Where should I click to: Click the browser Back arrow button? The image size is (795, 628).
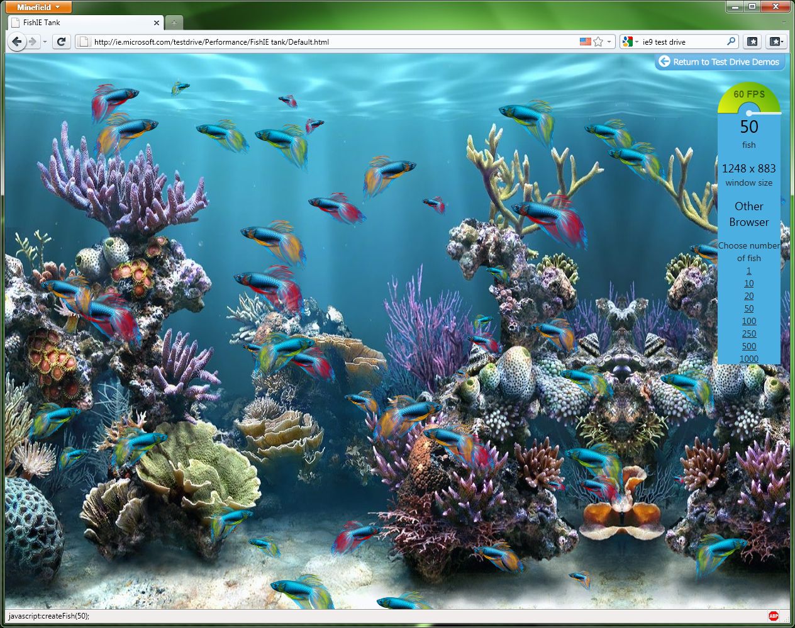[17, 42]
